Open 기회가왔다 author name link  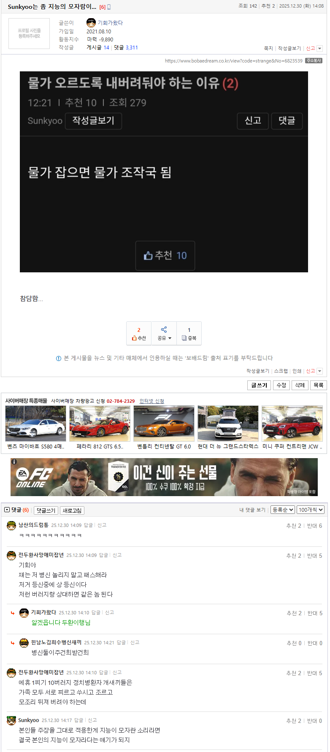110,23
